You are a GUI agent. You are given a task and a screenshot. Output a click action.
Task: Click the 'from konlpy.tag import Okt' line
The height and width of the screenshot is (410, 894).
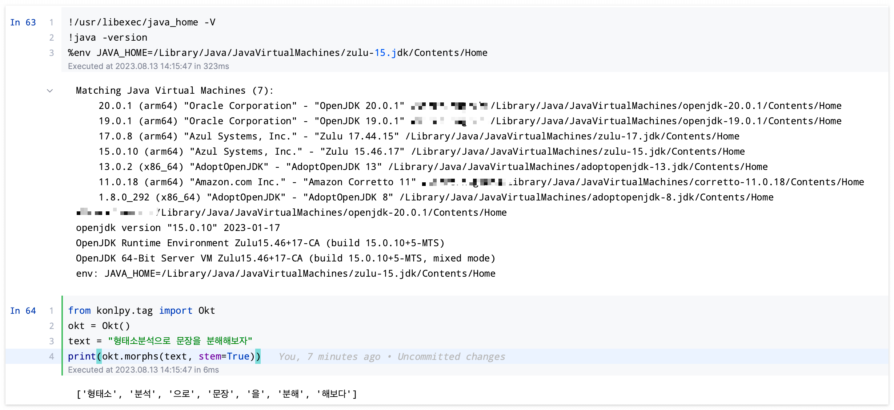(141, 311)
